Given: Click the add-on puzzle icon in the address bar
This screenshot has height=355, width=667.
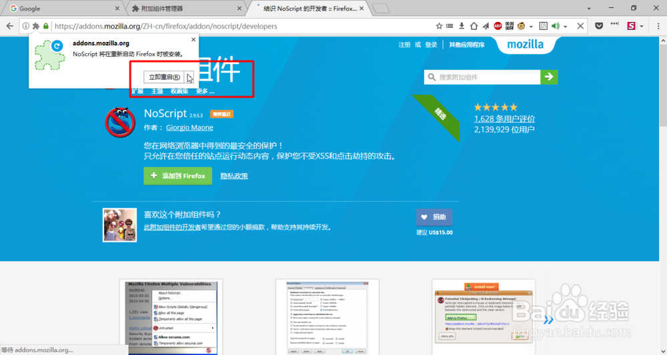Looking at the screenshot, I should (x=36, y=26).
